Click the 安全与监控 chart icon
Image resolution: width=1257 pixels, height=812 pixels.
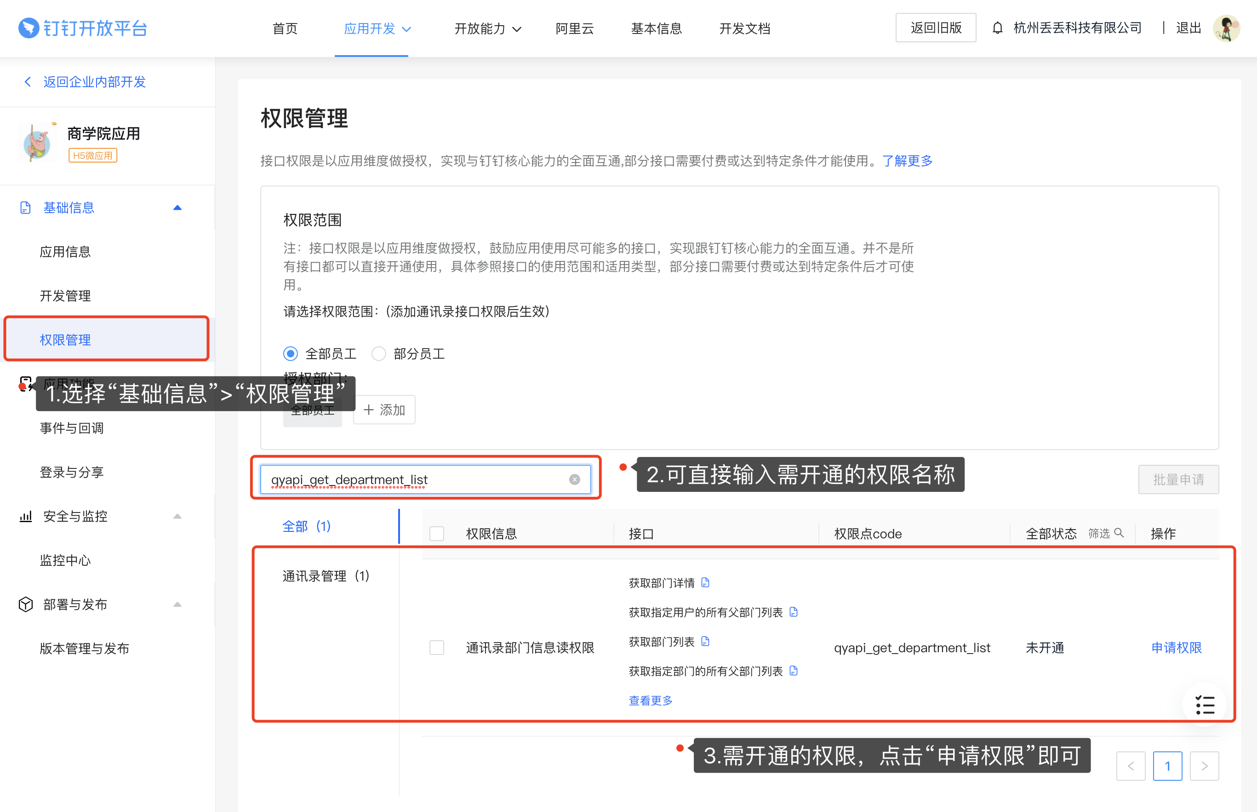click(x=25, y=516)
